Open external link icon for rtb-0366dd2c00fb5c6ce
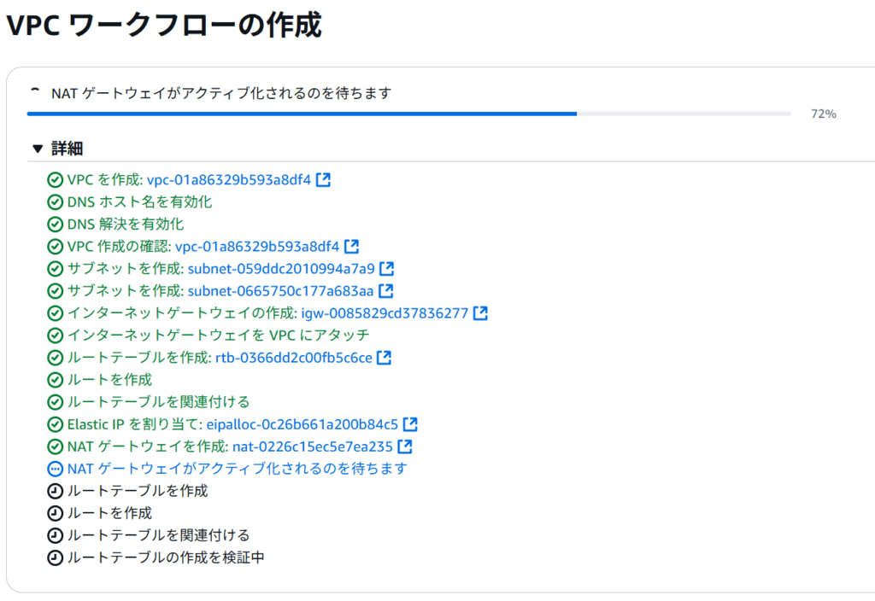Viewport: 875px width, 601px height. (x=384, y=358)
